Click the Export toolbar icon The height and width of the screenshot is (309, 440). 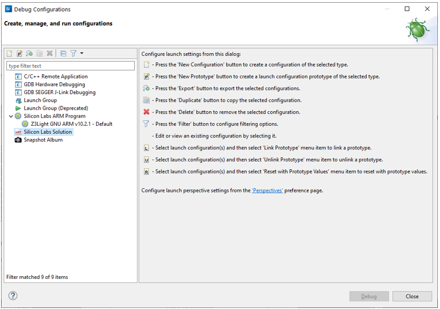point(29,53)
